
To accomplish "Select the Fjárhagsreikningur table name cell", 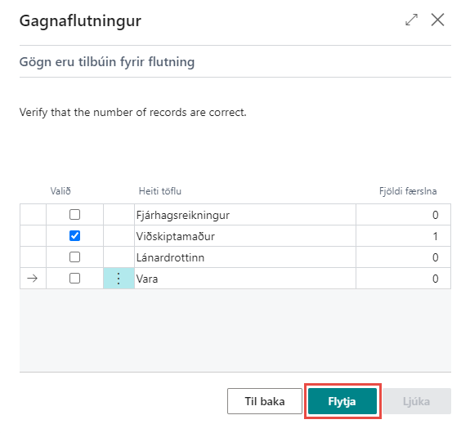I will pos(245,215).
